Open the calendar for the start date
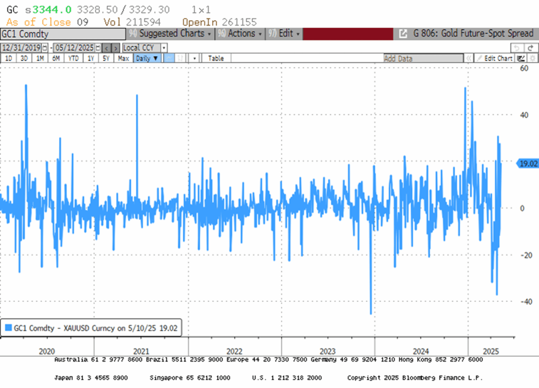The height and width of the screenshot is (388, 539). (44, 47)
